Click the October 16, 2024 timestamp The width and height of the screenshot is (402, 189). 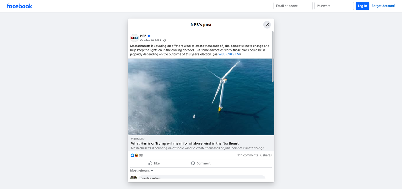[150, 40]
